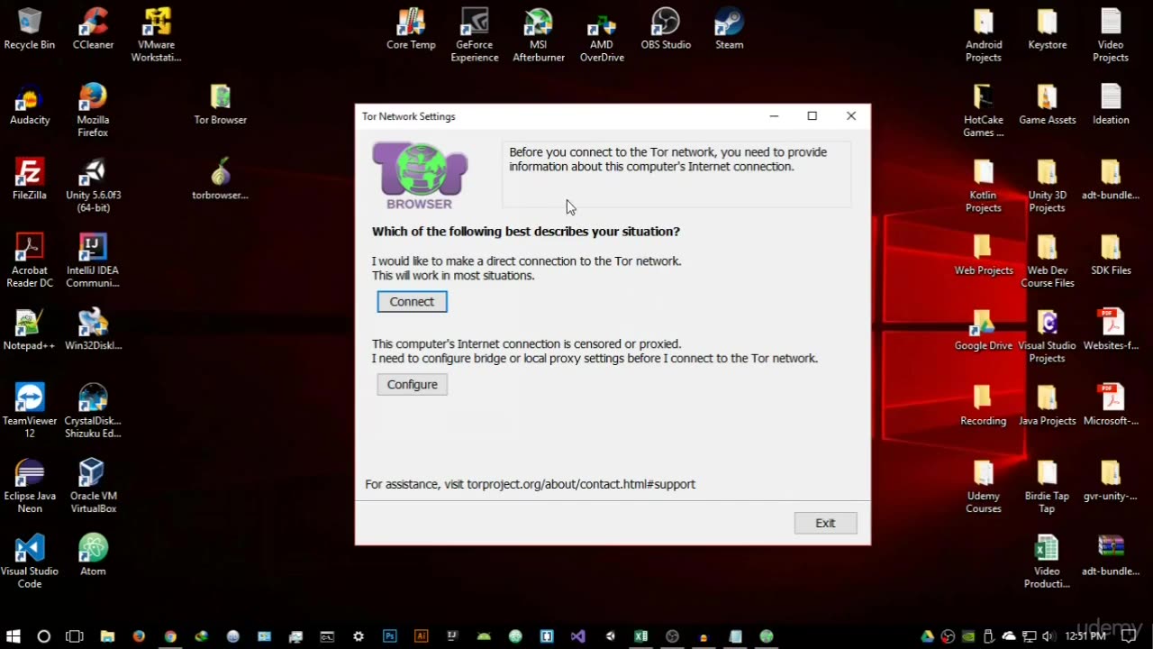Open Photoshop from the taskbar

[389, 636]
